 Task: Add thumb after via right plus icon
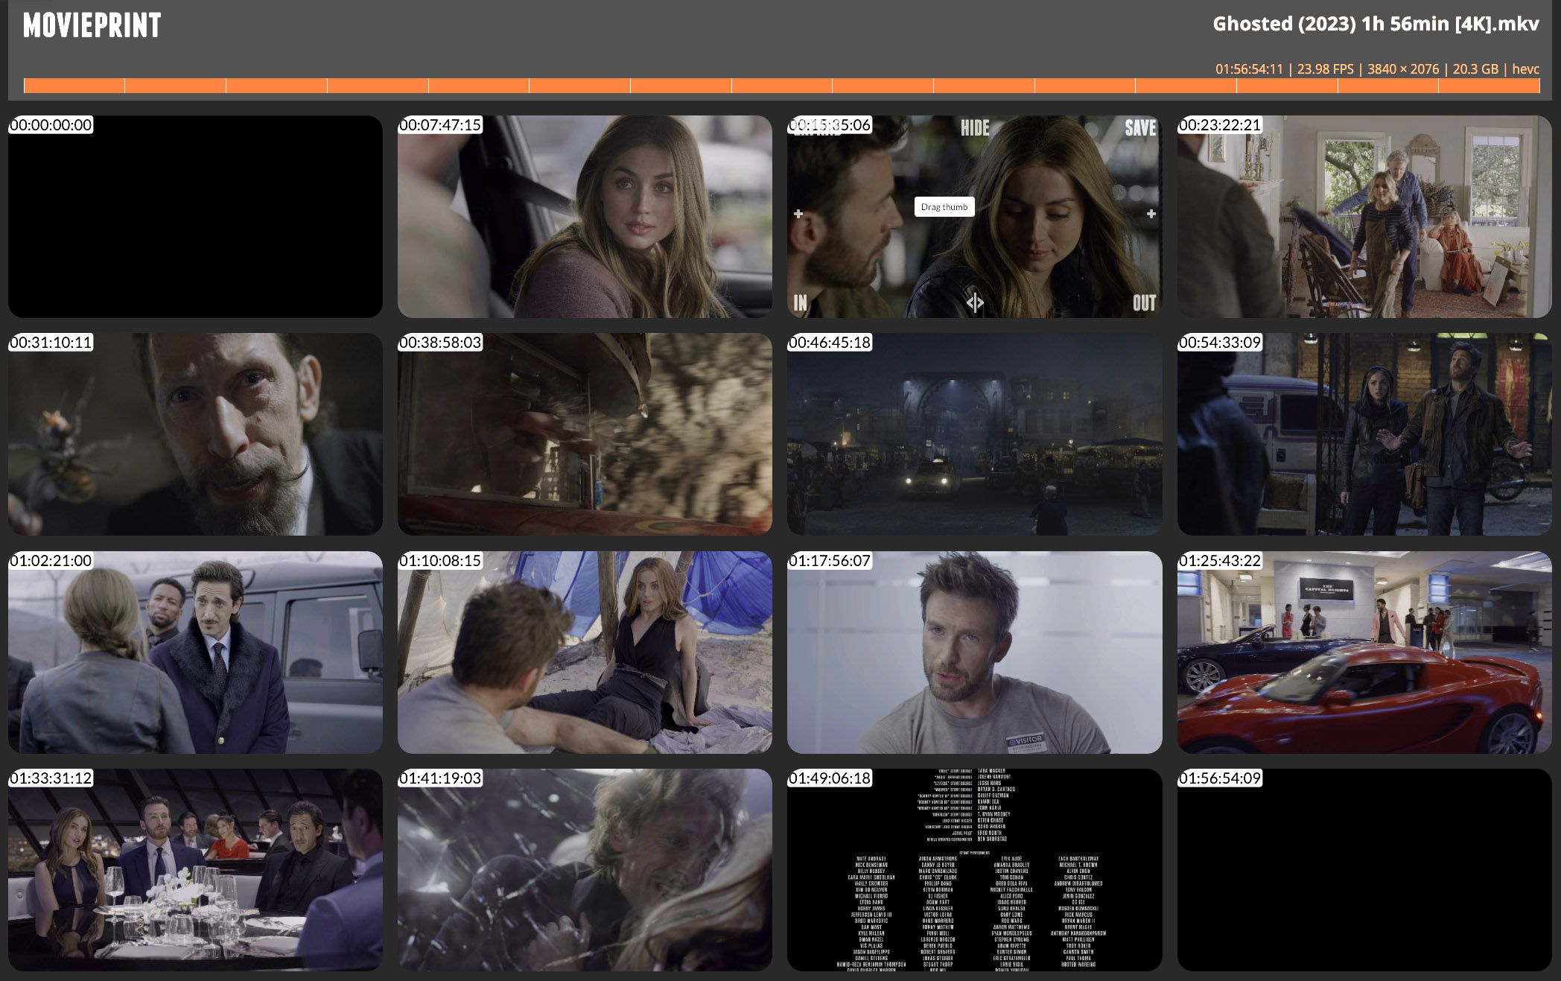(1151, 214)
